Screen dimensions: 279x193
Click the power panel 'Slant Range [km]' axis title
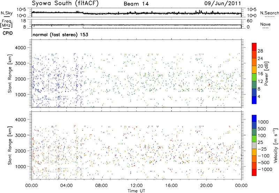pos(10,74)
